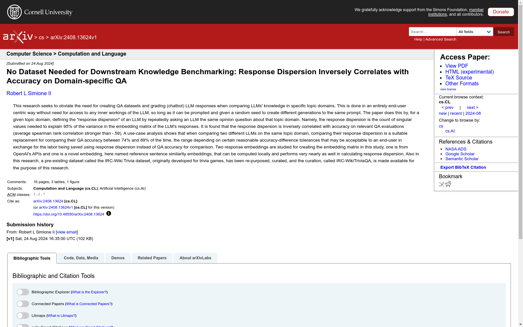The width and height of the screenshot is (523, 327).
Task: Open the View PDF link
Action: click(x=457, y=66)
